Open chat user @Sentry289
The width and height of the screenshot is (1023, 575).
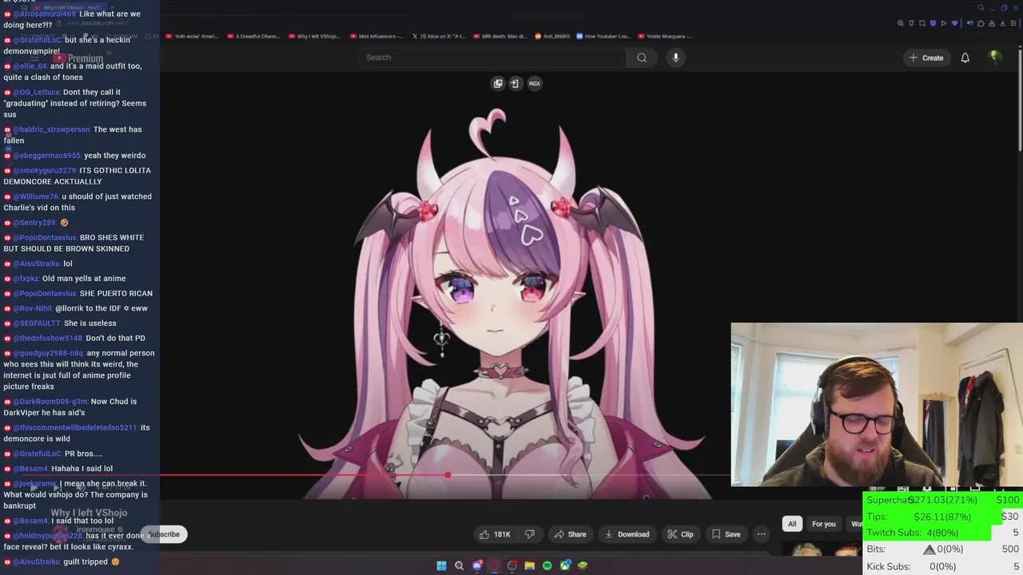pos(34,223)
